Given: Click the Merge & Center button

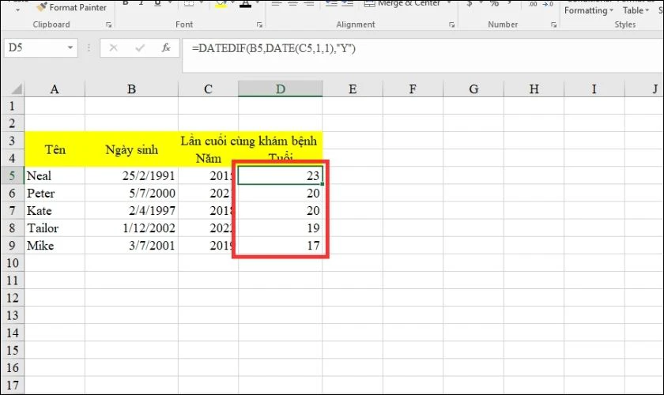Looking at the screenshot, I should pos(402,3).
